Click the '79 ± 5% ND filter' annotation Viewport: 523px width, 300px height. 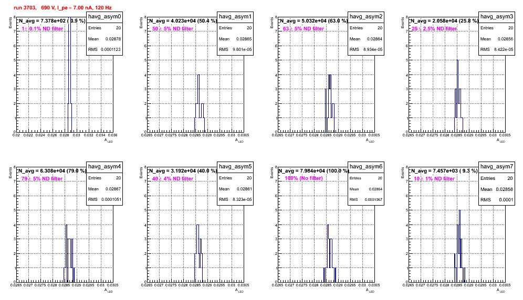click(42, 179)
